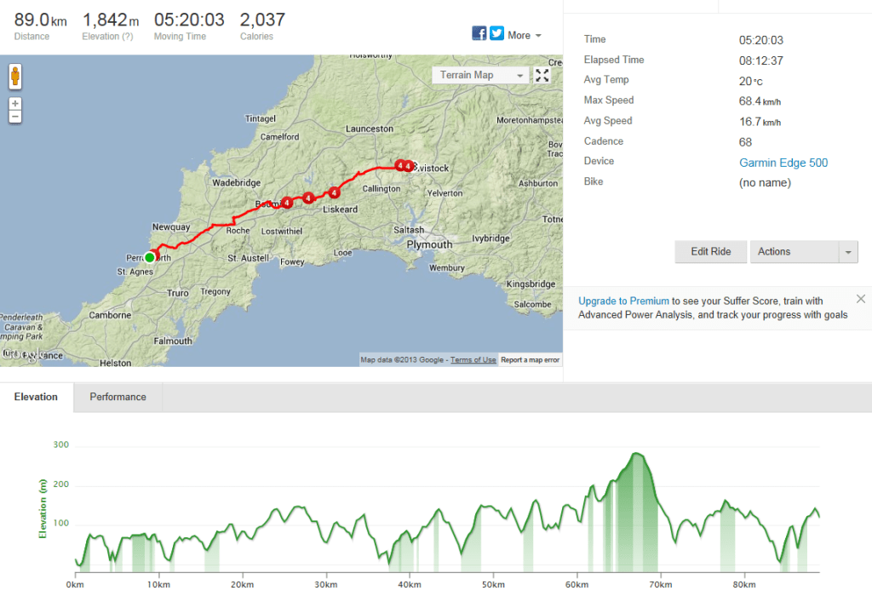Expand the More sharing options menu

[525, 35]
